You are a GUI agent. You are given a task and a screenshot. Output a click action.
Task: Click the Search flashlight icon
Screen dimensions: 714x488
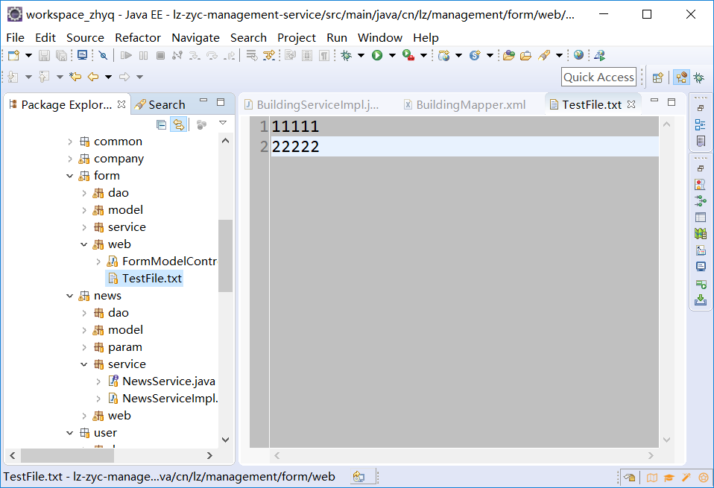click(x=544, y=56)
